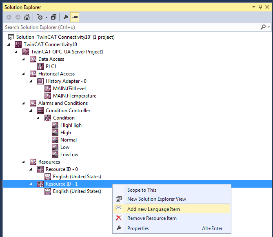Click the Back navigation arrow icon
Screen dimensions: 273x237
point(9,17)
